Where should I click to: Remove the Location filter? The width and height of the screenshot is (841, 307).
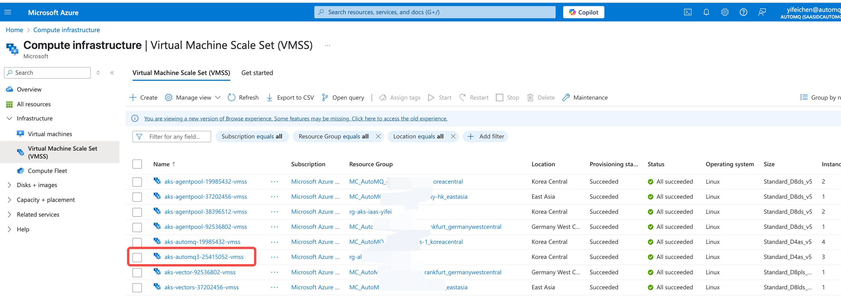point(453,136)
